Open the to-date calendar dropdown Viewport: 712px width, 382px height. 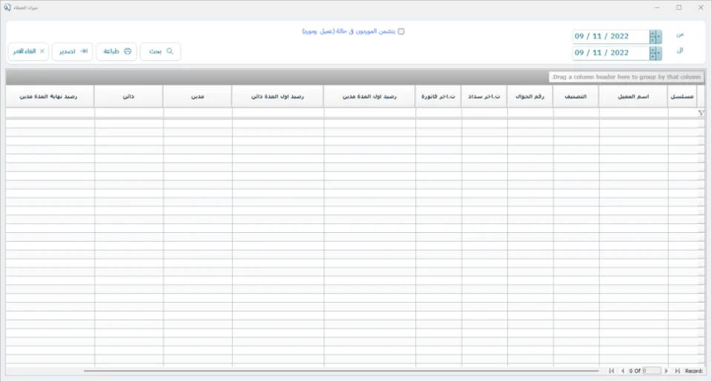point(659,53)
